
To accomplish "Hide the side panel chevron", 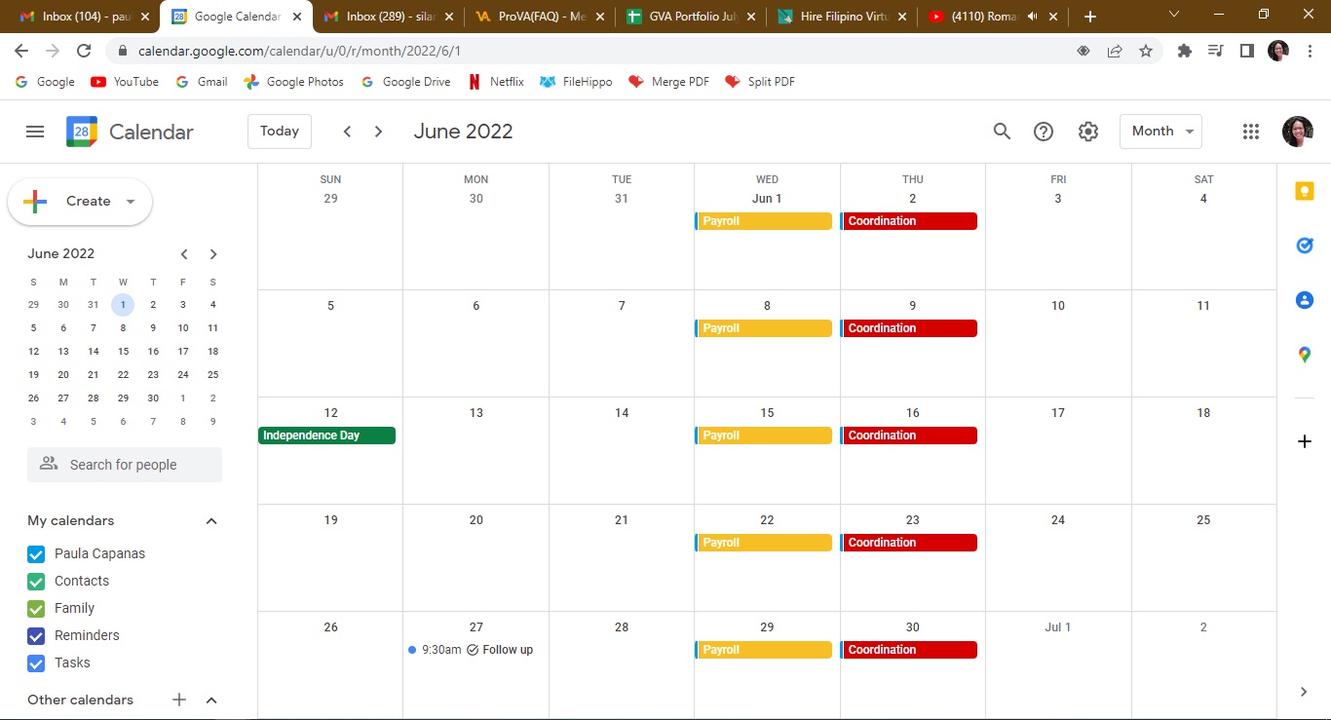I will pos(1304,692).
